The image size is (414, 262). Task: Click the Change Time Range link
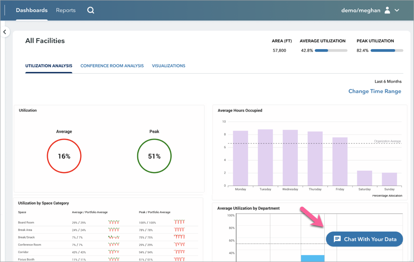(374, 91)
